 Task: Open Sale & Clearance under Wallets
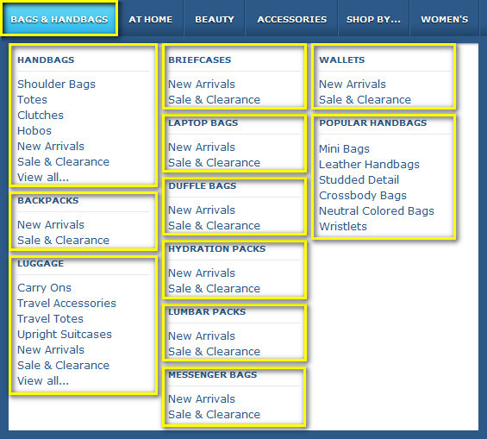click(365, 100)
